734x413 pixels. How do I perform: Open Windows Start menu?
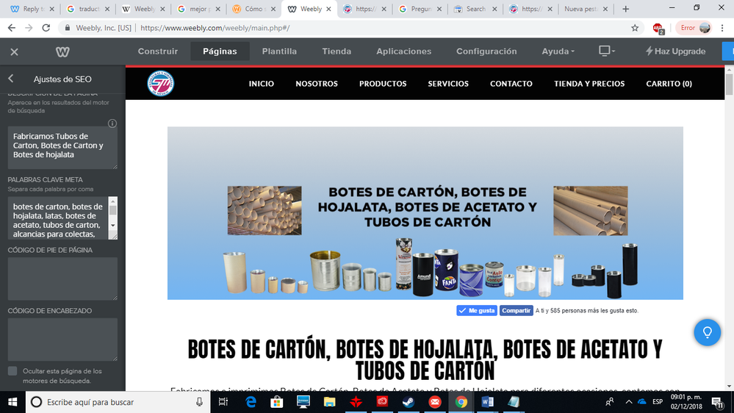pos(12,402)
